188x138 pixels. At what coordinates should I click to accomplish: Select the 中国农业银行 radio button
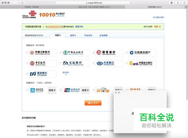click(x=60, y=53)
